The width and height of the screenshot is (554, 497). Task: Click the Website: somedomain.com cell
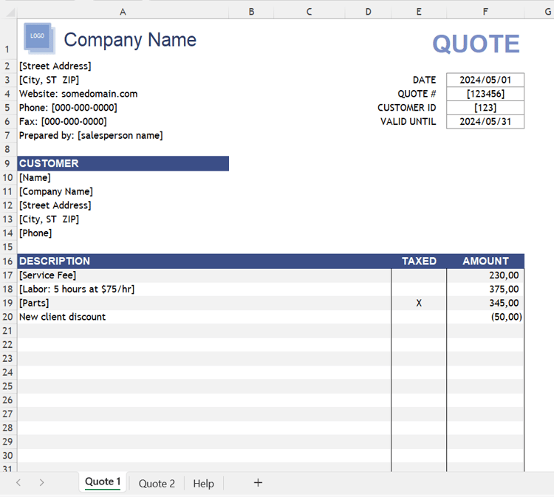point(78,94)
